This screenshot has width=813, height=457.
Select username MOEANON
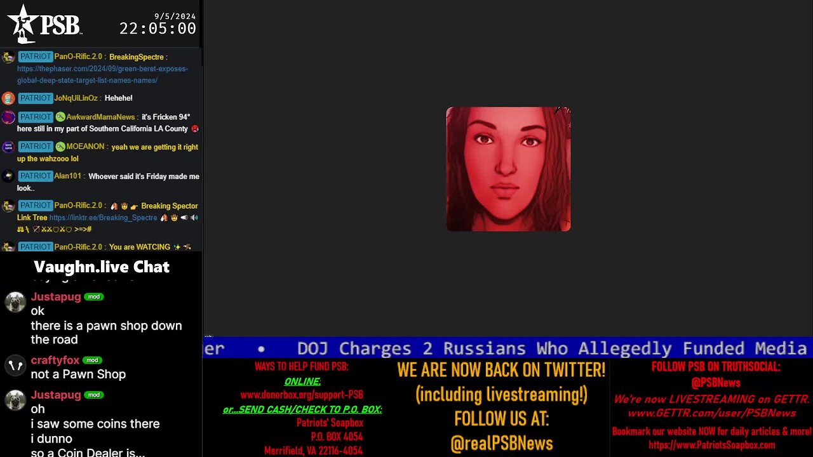click(x=85, y=147)
